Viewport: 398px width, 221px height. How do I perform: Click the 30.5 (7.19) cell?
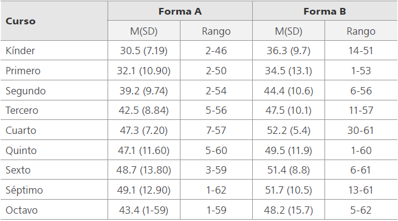click(x=143, y=51)
